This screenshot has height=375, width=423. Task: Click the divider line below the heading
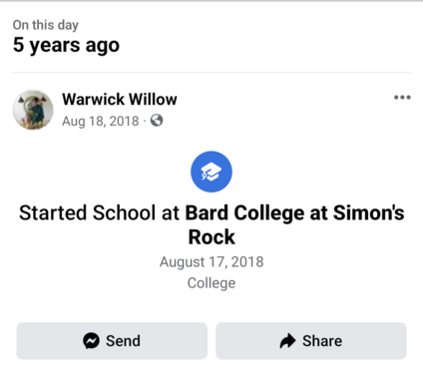point(211,72)
